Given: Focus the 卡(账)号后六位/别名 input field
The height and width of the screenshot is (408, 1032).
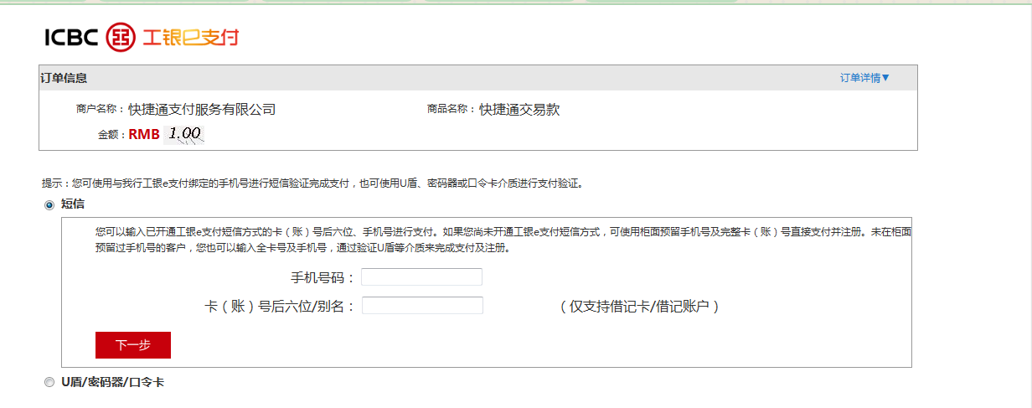Looking at the screenshot, I should coord(422,306).
